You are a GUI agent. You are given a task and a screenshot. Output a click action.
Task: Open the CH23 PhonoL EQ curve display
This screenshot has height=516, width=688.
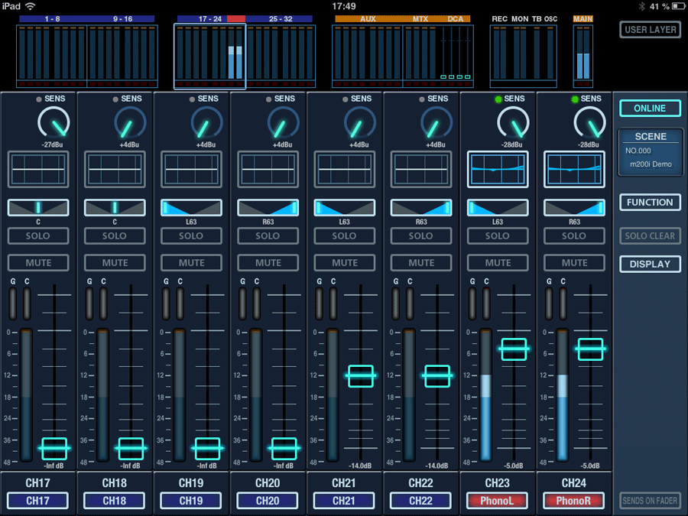click(x=498, y=170)
